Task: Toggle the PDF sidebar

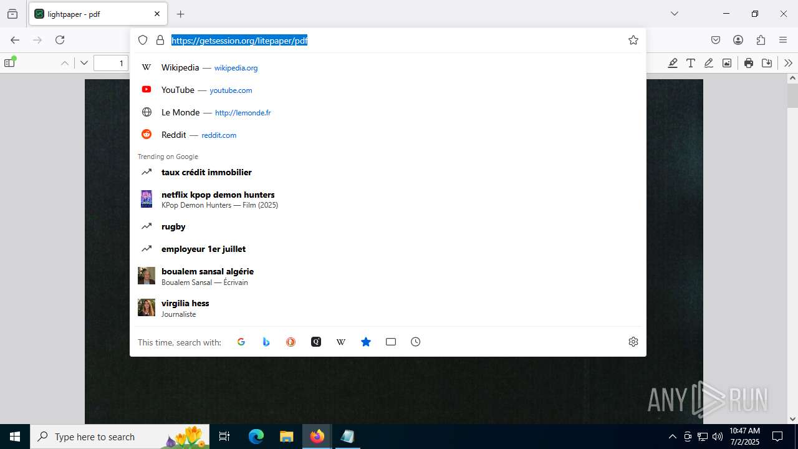Action: coord(9,63)
